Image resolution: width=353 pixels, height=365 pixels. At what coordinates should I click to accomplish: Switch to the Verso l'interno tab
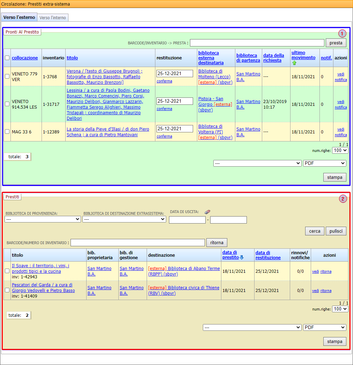tap(53, 17)
